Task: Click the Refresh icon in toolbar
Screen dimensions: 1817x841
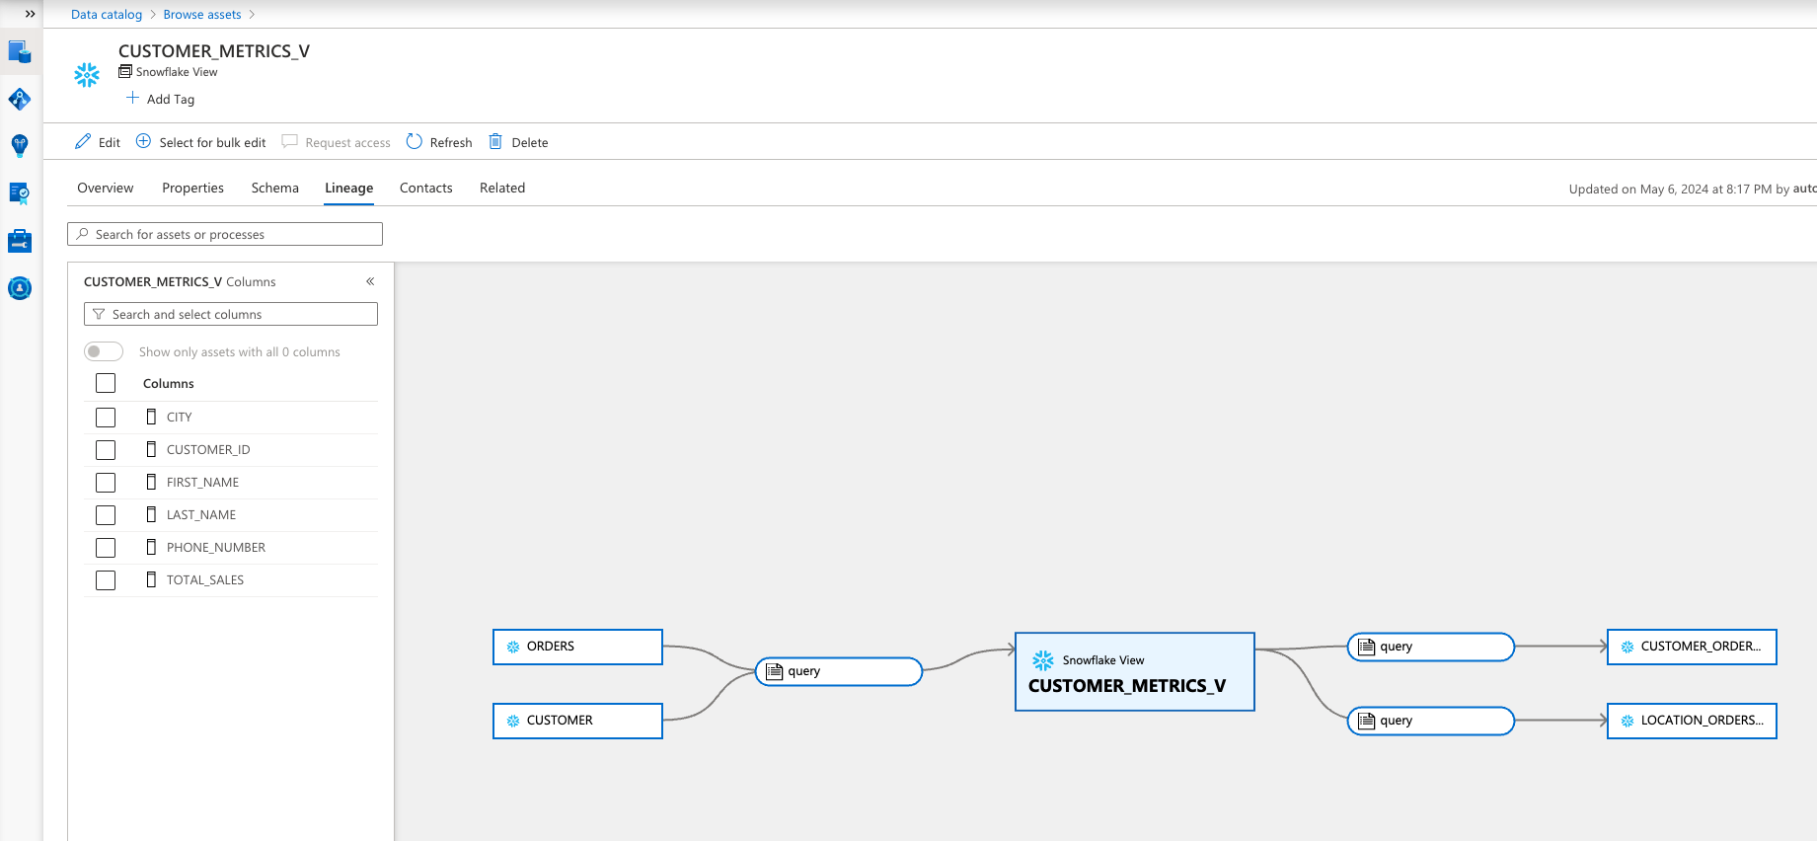Action: click(415, 142)
